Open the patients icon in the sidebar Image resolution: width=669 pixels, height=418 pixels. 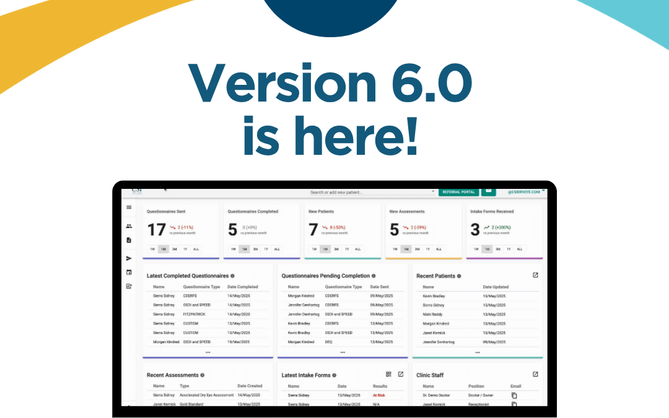[x=129, y=226]
